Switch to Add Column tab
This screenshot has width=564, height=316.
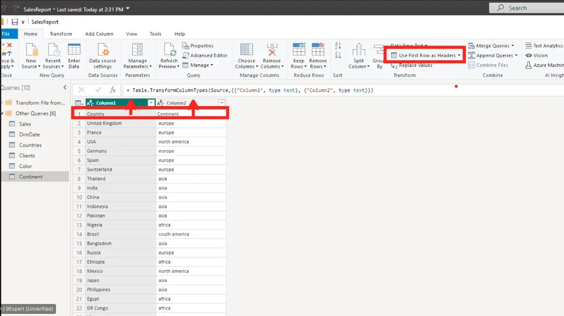[99, 34]
